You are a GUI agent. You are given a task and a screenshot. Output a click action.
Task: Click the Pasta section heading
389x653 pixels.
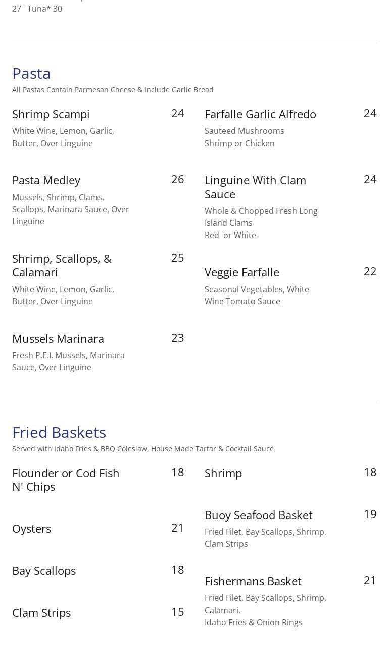31,74
